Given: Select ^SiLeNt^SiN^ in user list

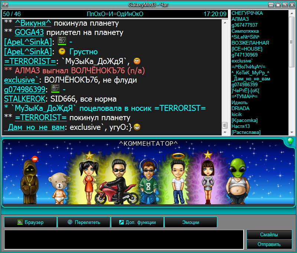Looking at the screenshot, I should coord(245,37).
